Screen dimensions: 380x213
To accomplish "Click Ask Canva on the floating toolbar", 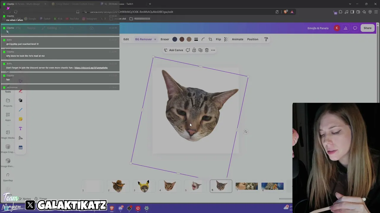I will pos(173,50).
